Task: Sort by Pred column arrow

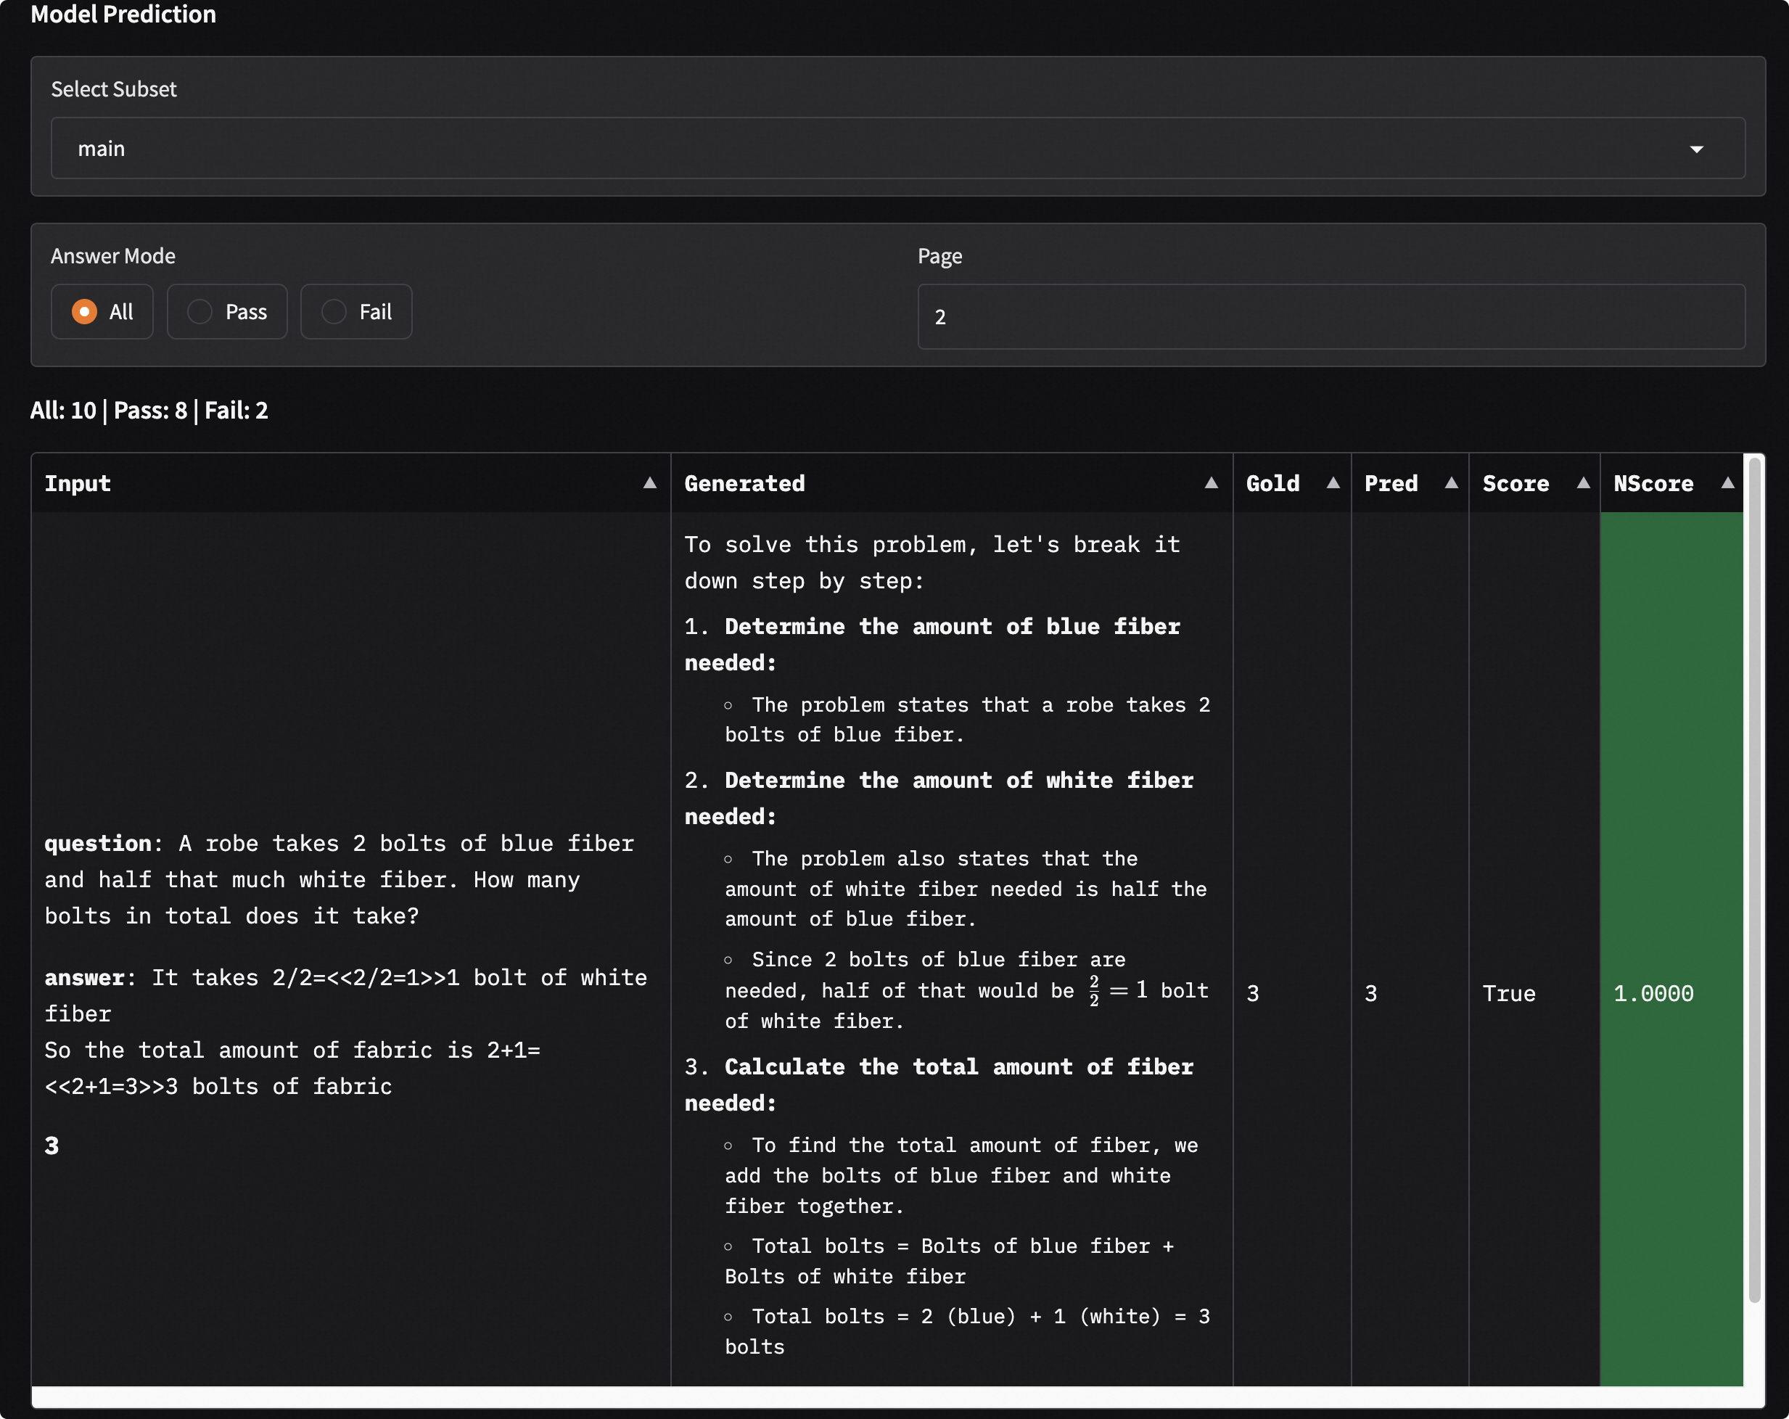Action: tap(1450, 483)
